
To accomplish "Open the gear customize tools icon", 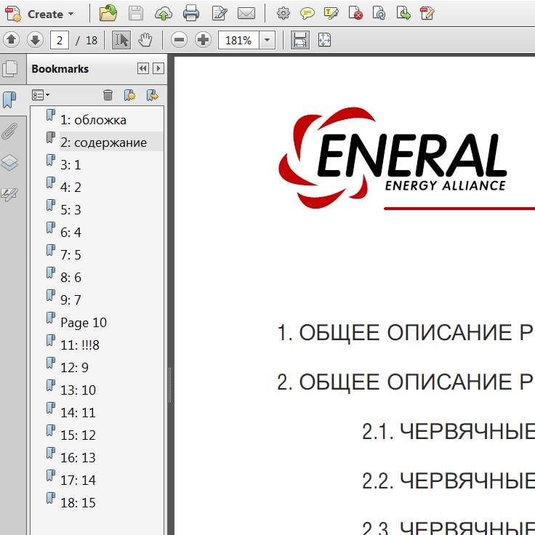I will (x=283, y=14).
